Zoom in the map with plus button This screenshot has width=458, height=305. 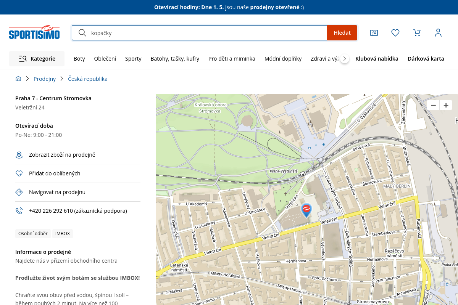445,106
